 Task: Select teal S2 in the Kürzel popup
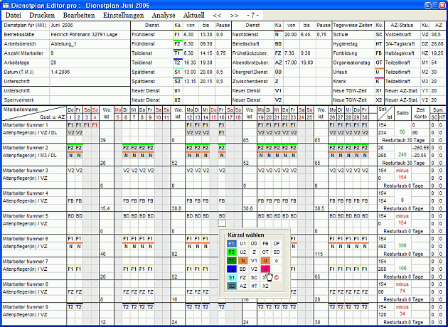point(231,286)
